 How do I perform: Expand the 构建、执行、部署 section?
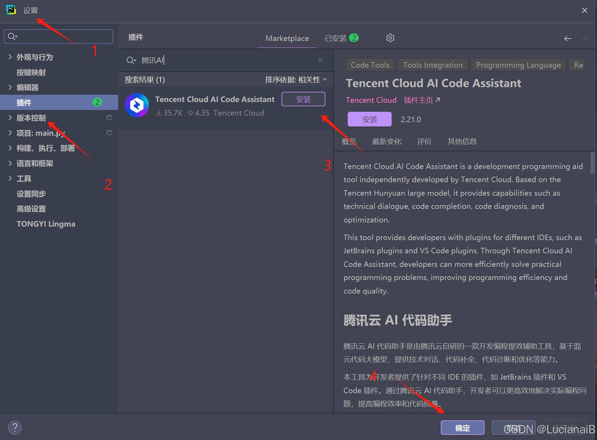point(10,148)
